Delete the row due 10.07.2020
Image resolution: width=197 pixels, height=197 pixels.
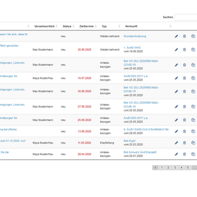[184, 78]
